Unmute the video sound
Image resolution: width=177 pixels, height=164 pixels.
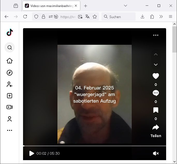tap(156, 153)
